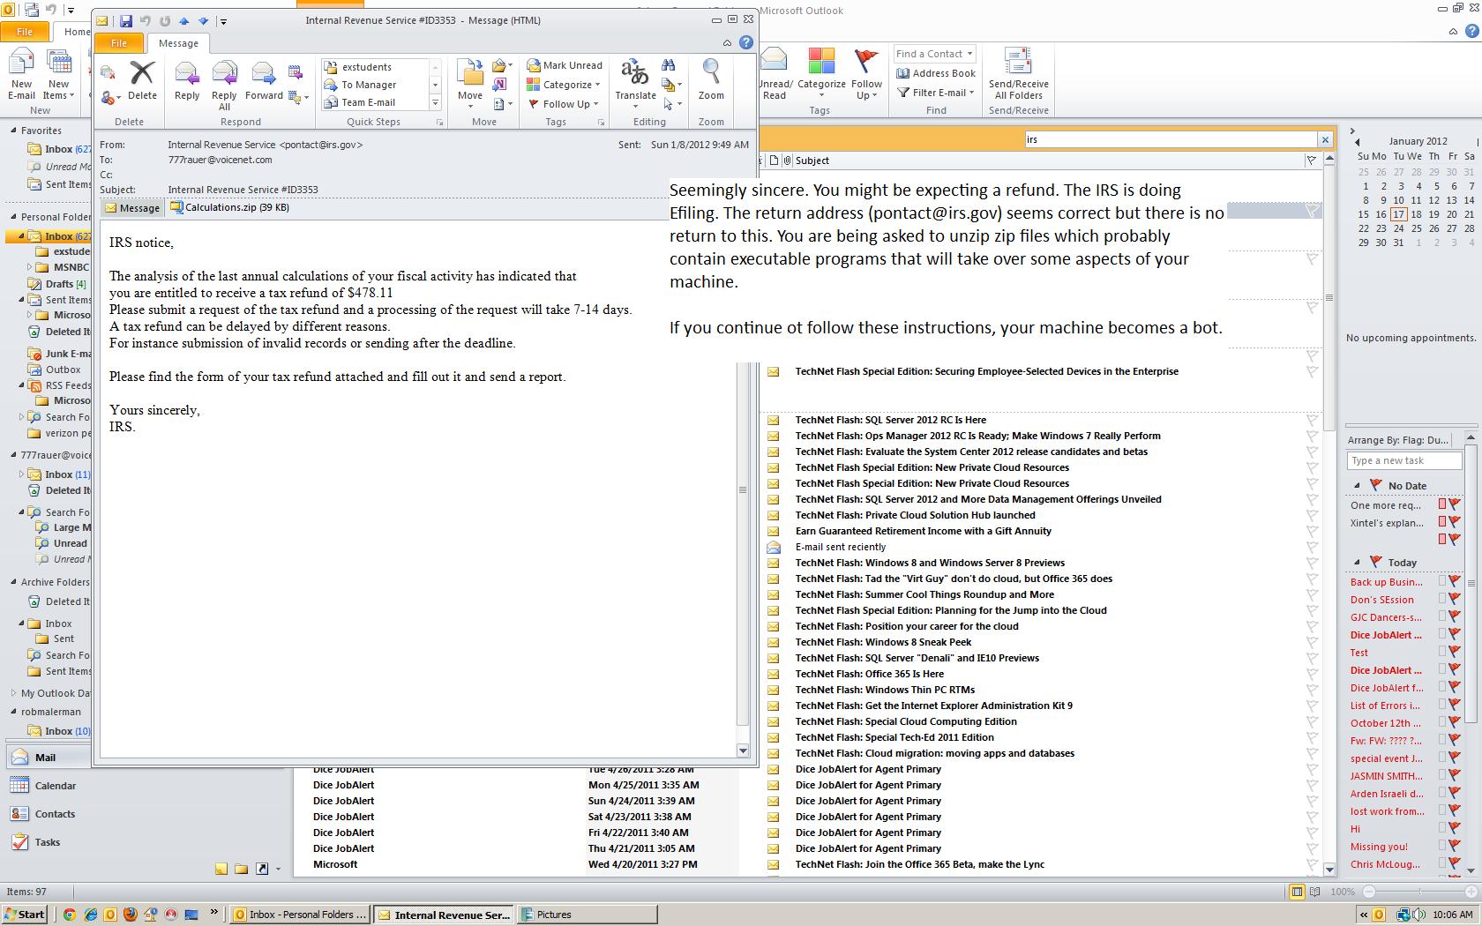Expand the My Outlook Data folder group
The height and width of the screenshot is (926, 1482).
click(13, 693)
